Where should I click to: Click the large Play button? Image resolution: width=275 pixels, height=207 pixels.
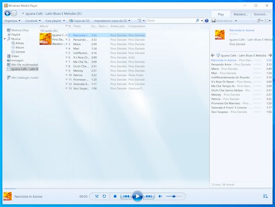pos(137,196)
